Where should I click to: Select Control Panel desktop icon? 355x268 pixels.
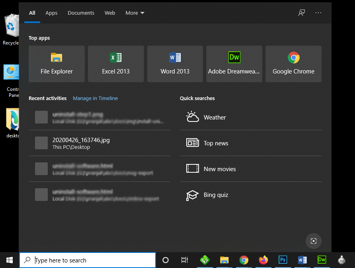11,81
